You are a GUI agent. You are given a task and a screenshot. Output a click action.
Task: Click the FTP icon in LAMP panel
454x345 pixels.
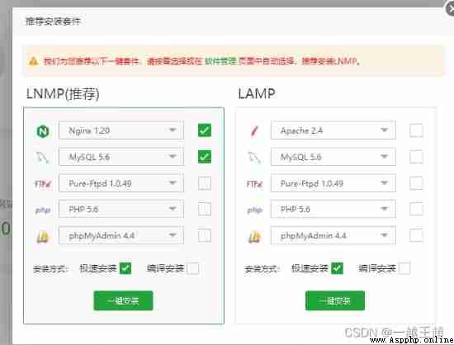pyautogui.click(x=254, y=183)
